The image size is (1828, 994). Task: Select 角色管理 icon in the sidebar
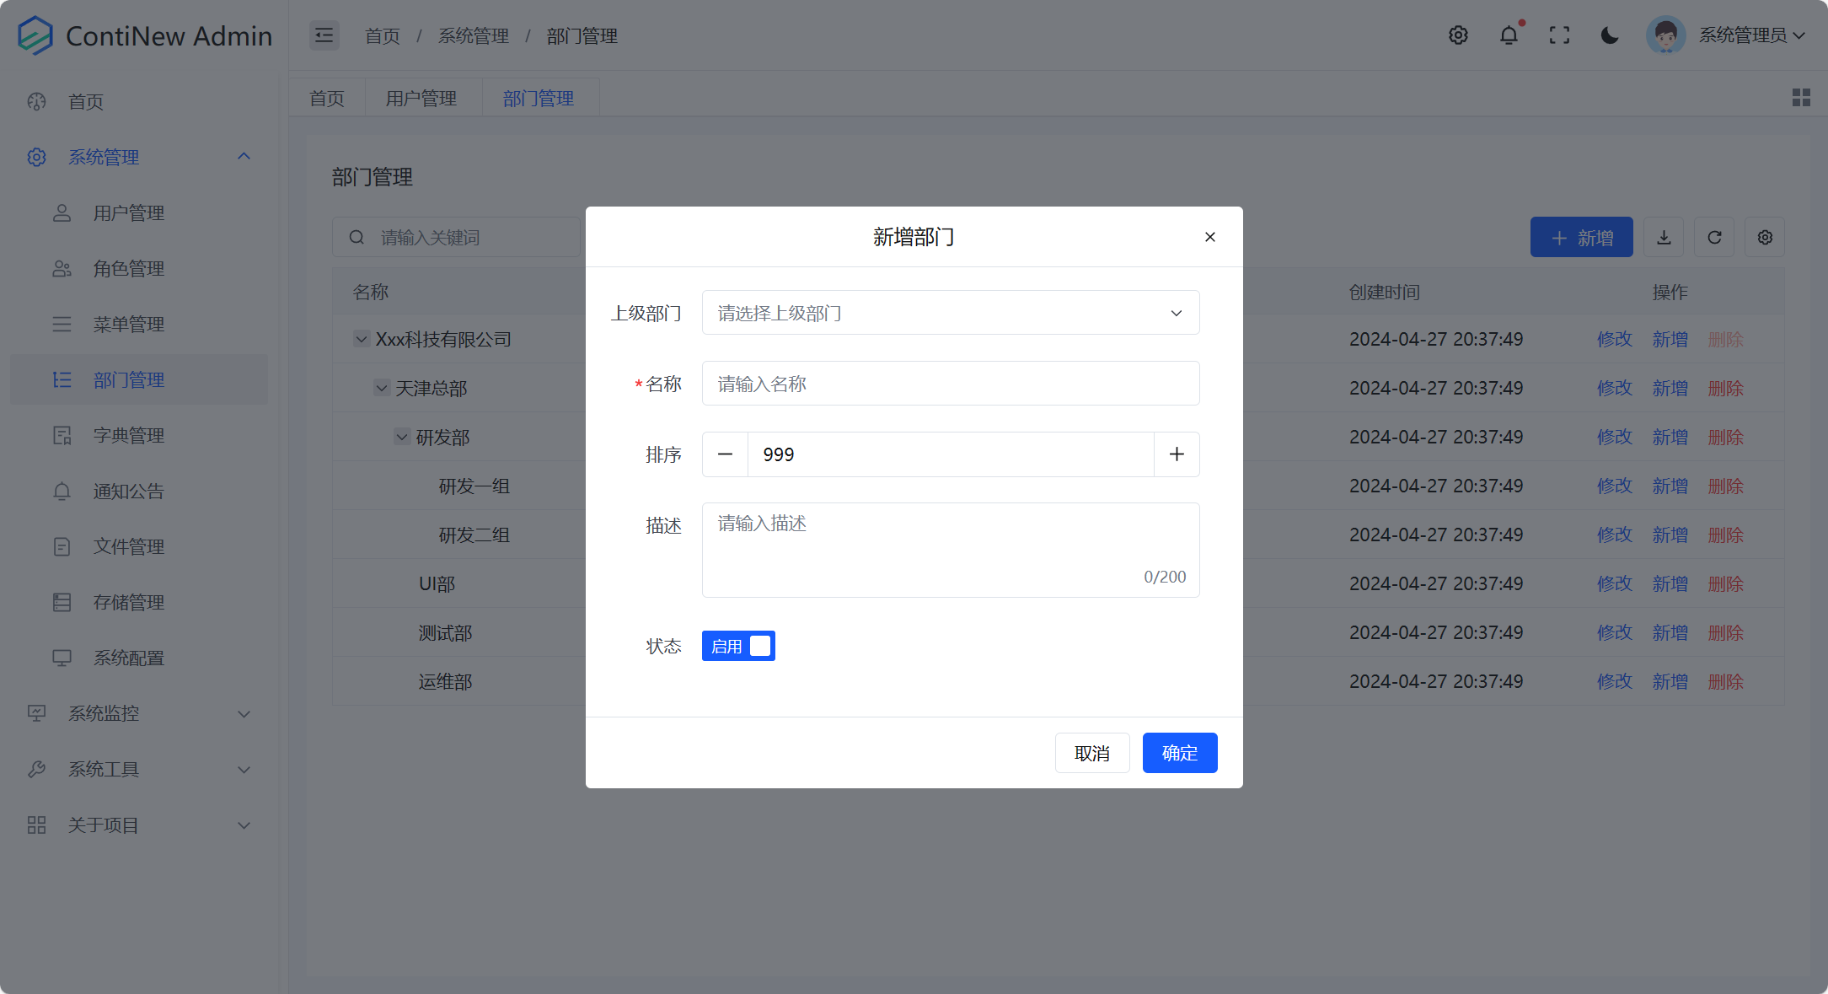[x=62, y=268]
